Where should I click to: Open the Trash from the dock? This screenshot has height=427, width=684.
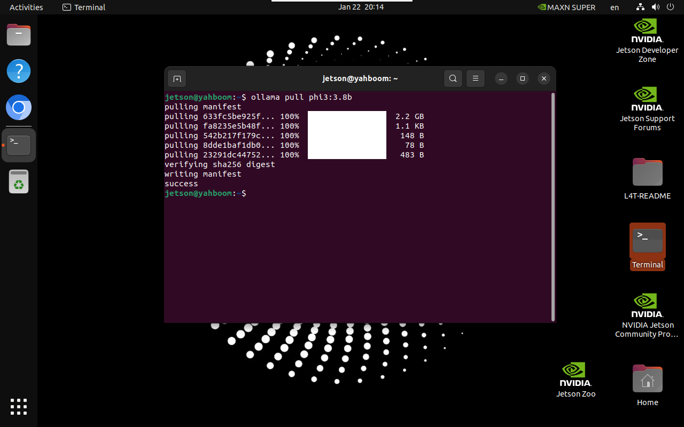click(x=19, y=181)
